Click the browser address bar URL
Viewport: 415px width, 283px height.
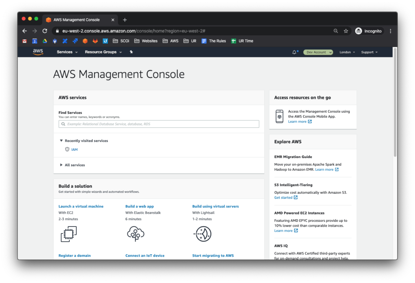134,31
